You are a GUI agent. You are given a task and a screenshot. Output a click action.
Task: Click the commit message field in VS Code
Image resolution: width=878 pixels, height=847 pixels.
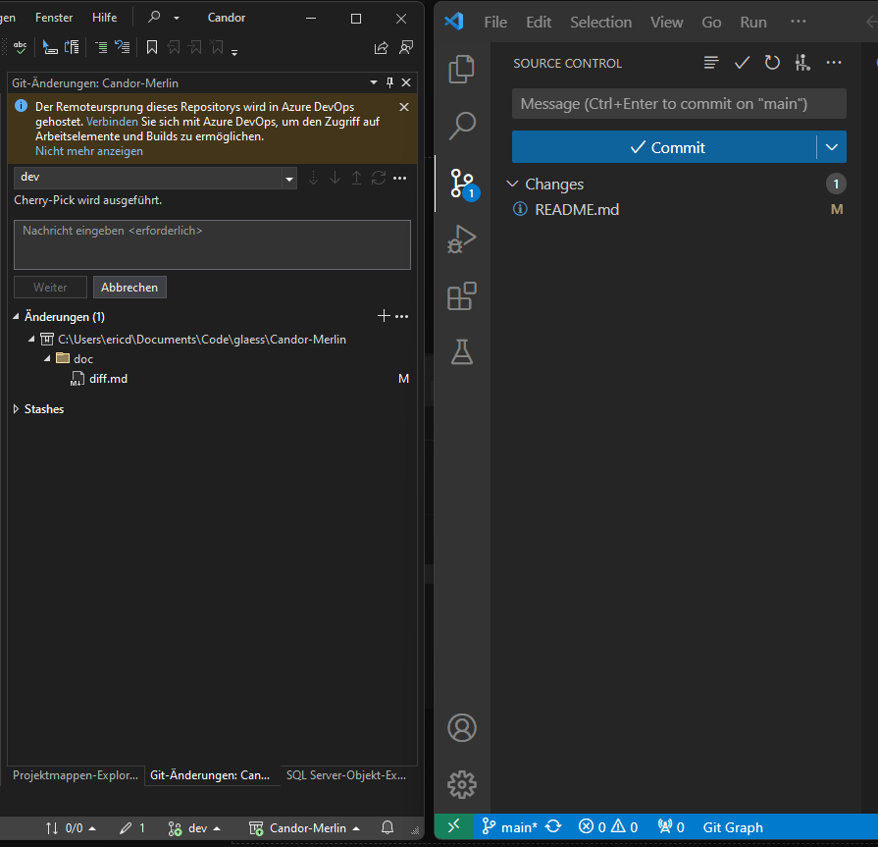(x=679, y=104)
